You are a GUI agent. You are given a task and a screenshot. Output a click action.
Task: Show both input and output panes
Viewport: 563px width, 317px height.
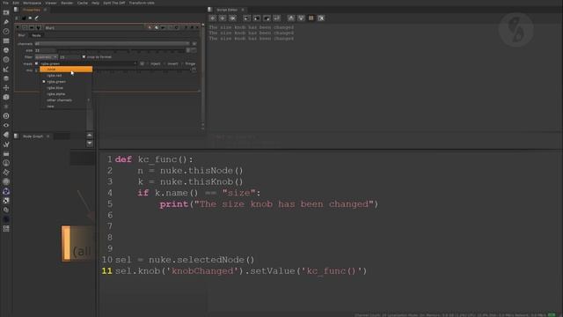click(311, 18)
